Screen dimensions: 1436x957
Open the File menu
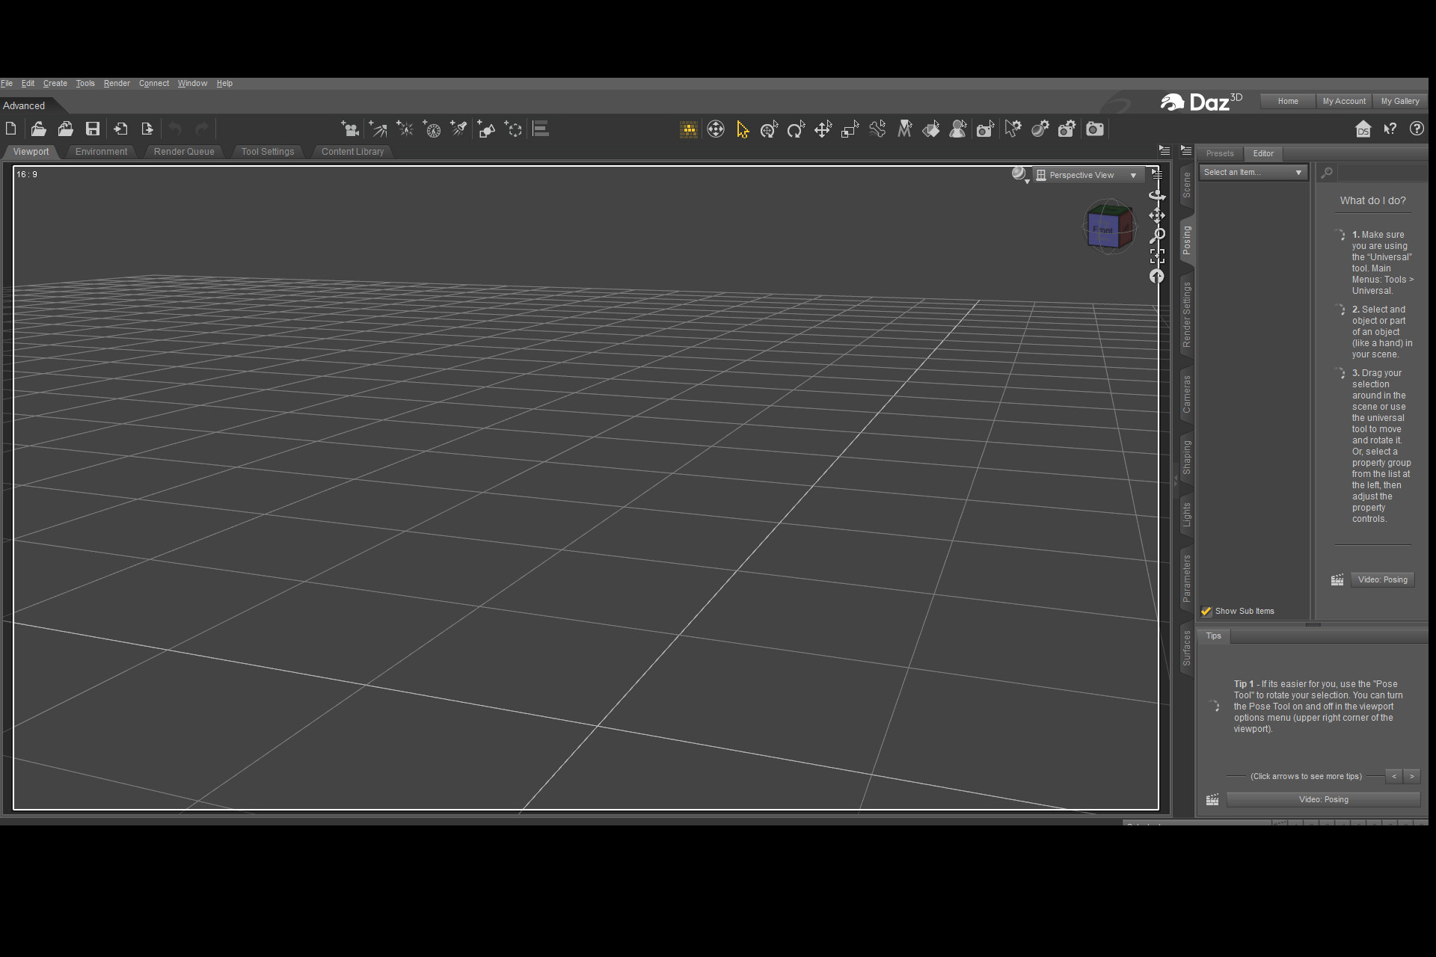7,83
